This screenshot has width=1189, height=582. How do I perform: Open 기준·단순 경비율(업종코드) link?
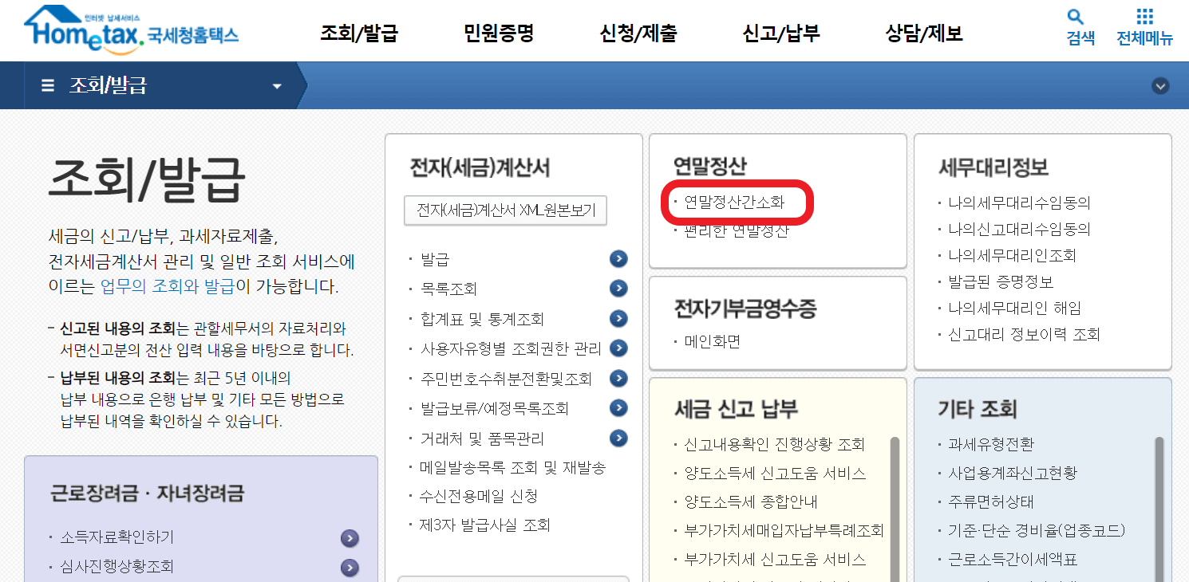1037,530
